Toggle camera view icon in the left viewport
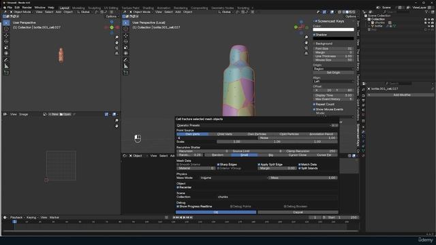 (x=116, y=48)
